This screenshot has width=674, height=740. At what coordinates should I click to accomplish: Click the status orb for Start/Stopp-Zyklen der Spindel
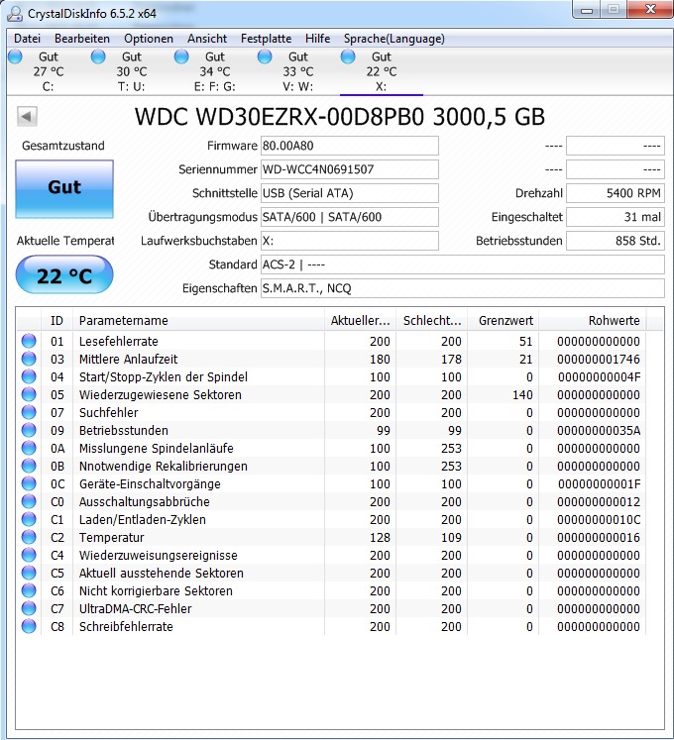pos(29,376)
